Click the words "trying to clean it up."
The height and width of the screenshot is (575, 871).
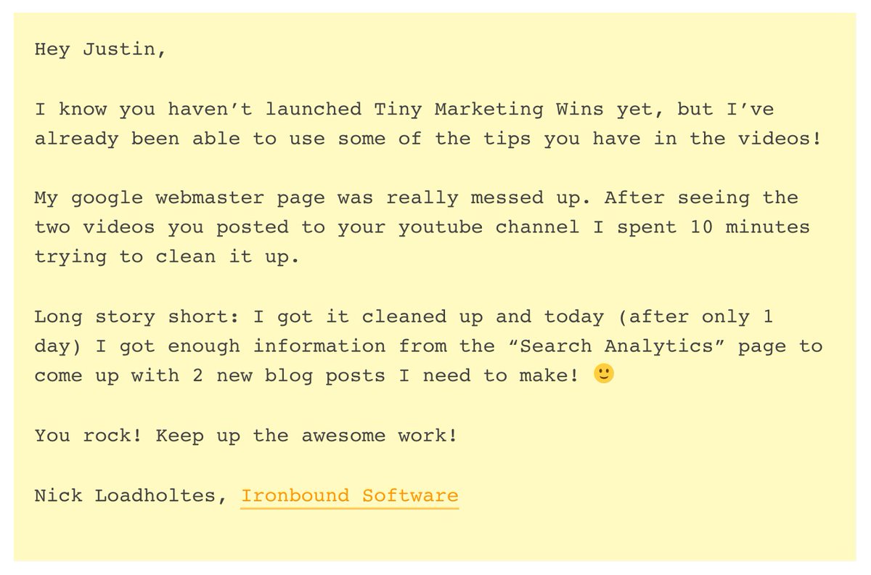[167, 257]
